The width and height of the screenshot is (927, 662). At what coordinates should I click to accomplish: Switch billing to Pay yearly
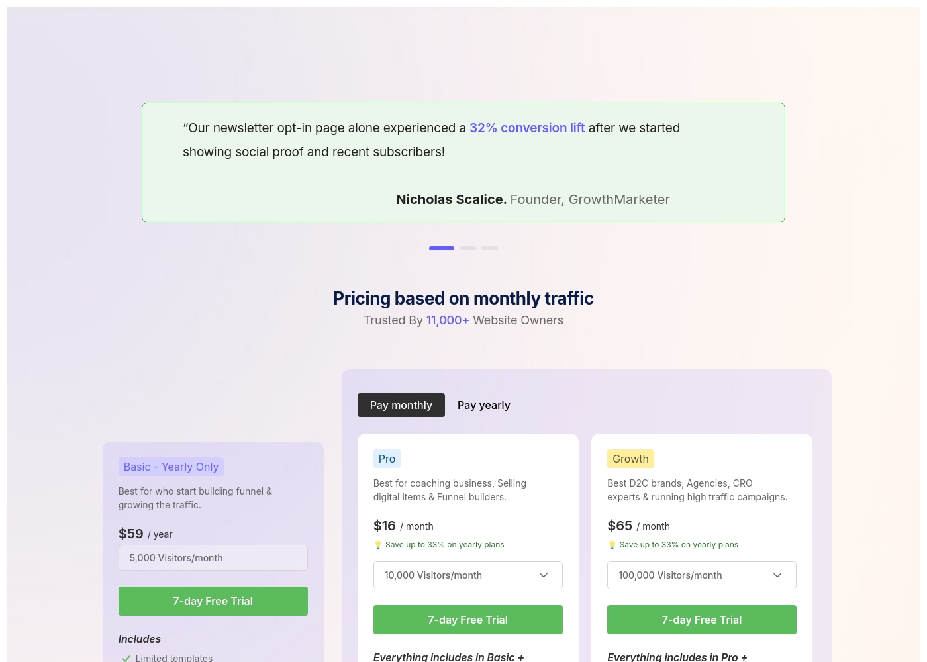(484, 405)
